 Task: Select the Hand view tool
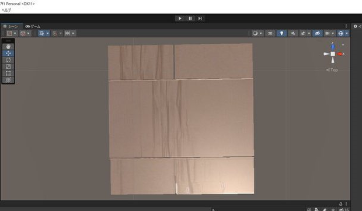pos(8,47)
